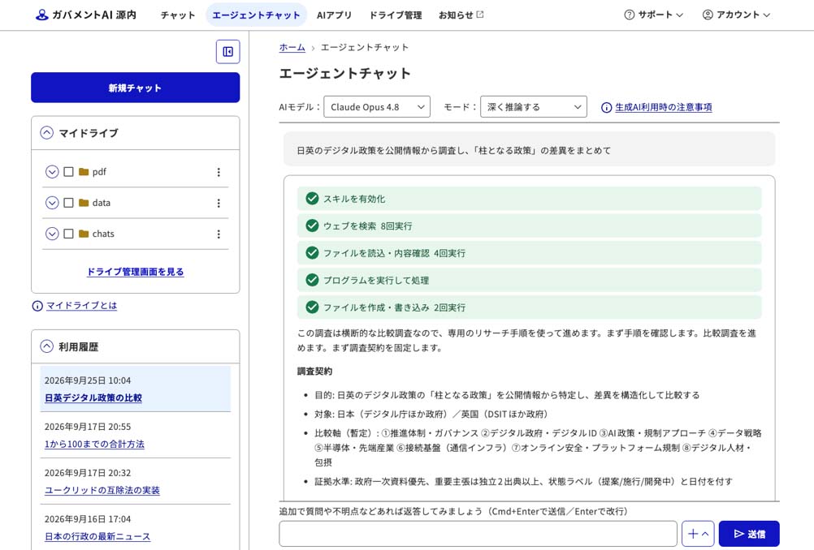Open the AIモデル dropdown showing Claude Opus 4.8
The width and height of the screenshot is (814, 550).
[x=377, y=107]
